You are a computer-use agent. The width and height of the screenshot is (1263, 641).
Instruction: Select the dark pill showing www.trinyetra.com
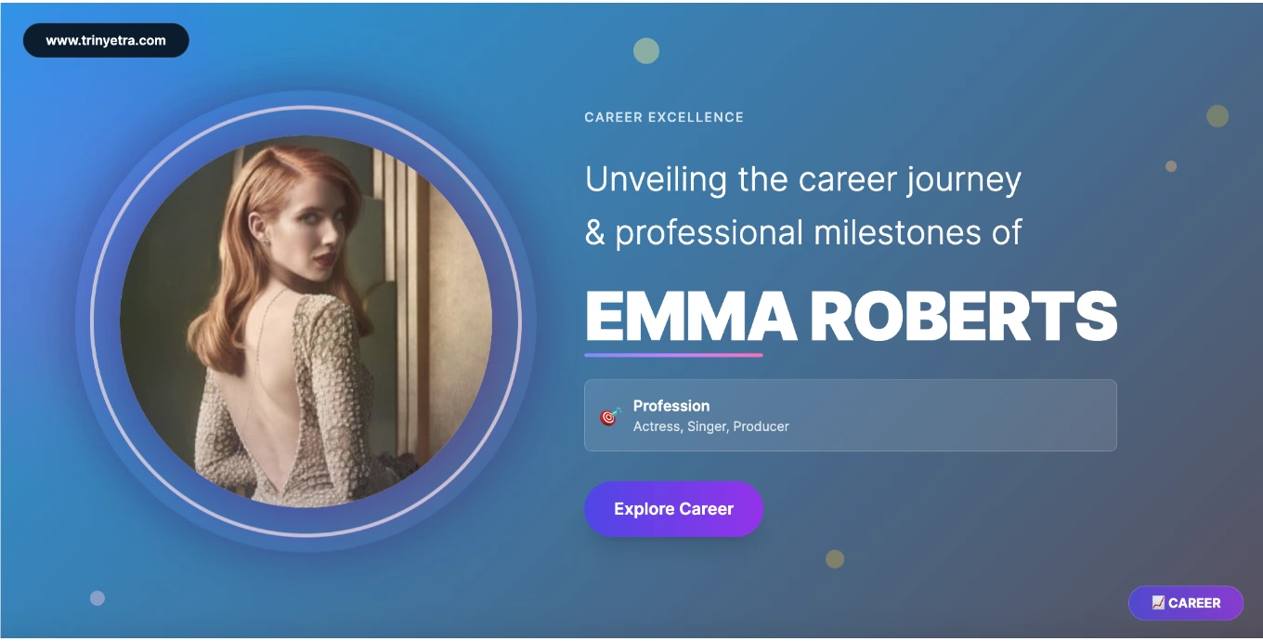click(x=106, y=40)
